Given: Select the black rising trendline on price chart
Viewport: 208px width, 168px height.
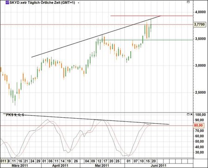Looking at the screenshot, I should [96, 36].
